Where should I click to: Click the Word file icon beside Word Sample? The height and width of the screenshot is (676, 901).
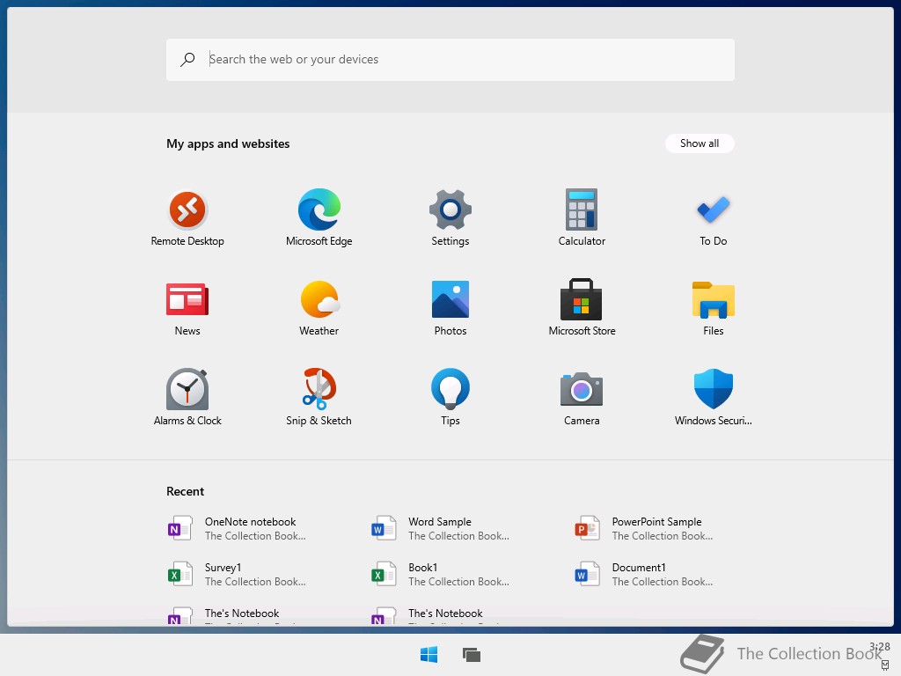point(384,528)
